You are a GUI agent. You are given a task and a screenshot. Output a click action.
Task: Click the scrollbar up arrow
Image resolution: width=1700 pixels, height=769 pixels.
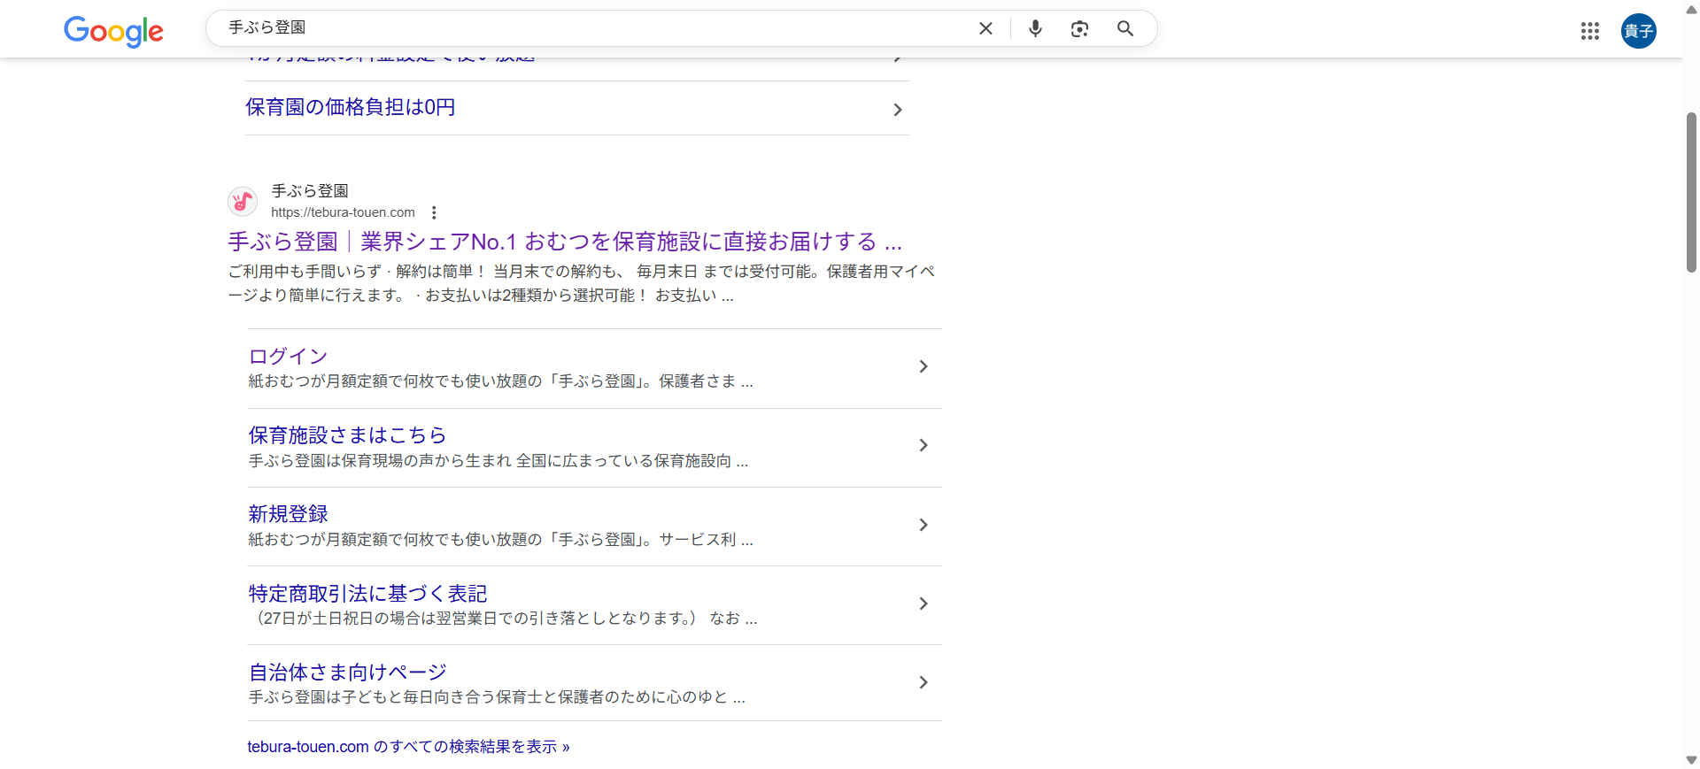(1691, 10)
